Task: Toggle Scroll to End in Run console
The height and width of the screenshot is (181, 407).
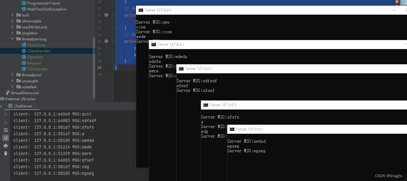Action: 6,138
